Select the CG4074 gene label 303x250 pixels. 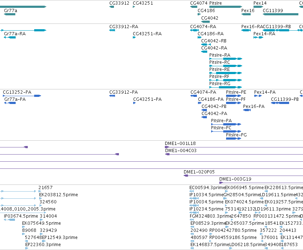pos(199,3)
